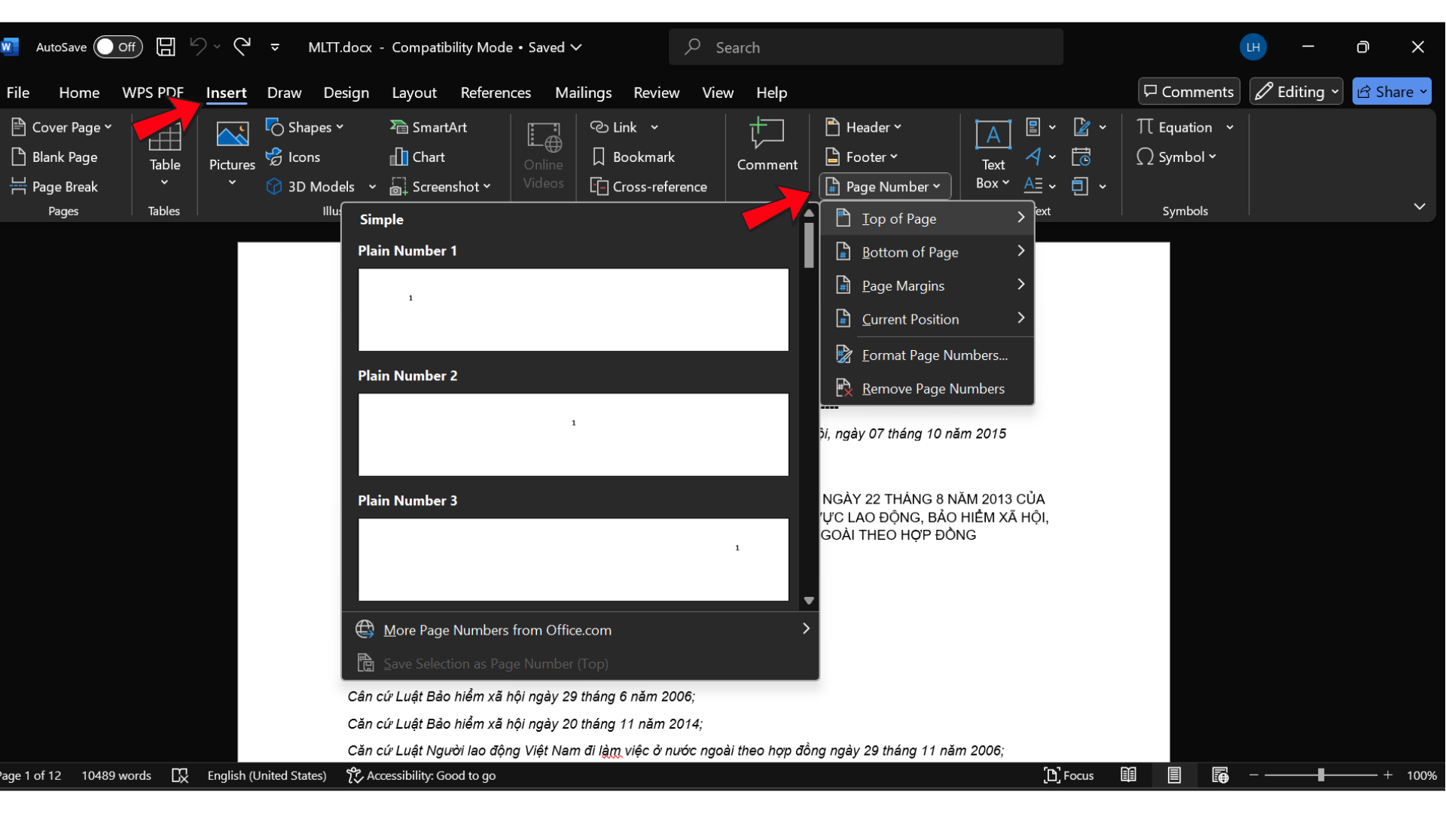Click the Comment insert button
Viewport: 1446px width, 813px height.
[x=767, y=145]
